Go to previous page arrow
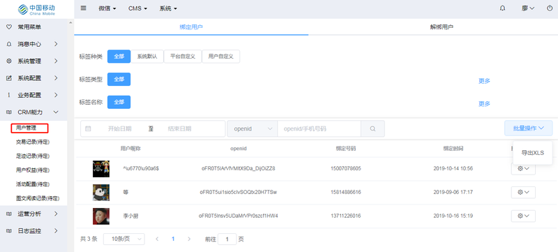Viewport: 558px width, 252px height. point(158,239)
